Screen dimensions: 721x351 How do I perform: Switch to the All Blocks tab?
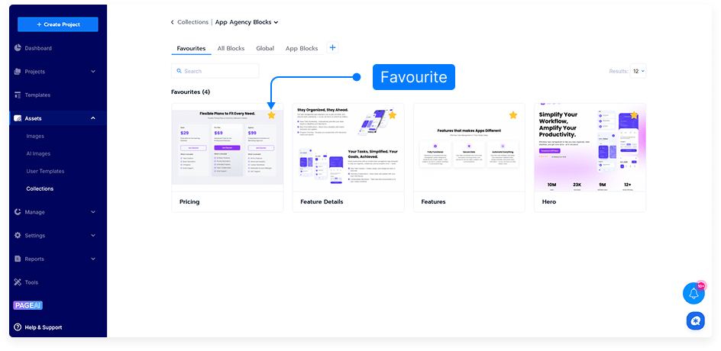click(x=231, y=48)
